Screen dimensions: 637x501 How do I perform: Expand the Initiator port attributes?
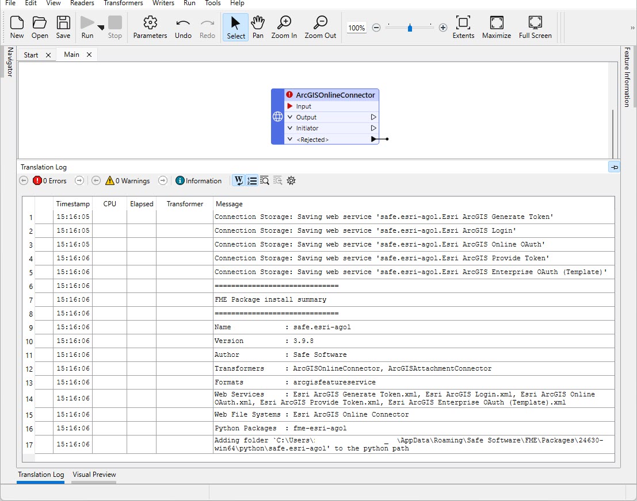click(x=290, y=128)
